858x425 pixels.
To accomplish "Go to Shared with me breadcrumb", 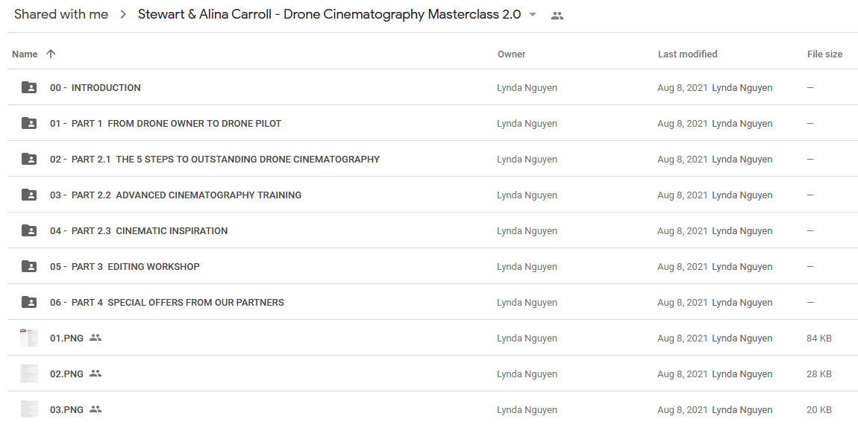I will point(61,15).
